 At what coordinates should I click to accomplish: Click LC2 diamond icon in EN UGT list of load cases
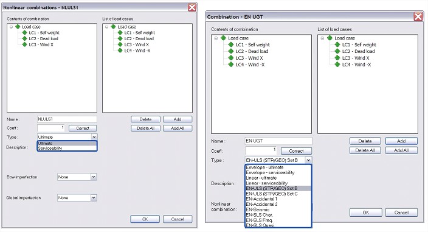coord(337,51)
